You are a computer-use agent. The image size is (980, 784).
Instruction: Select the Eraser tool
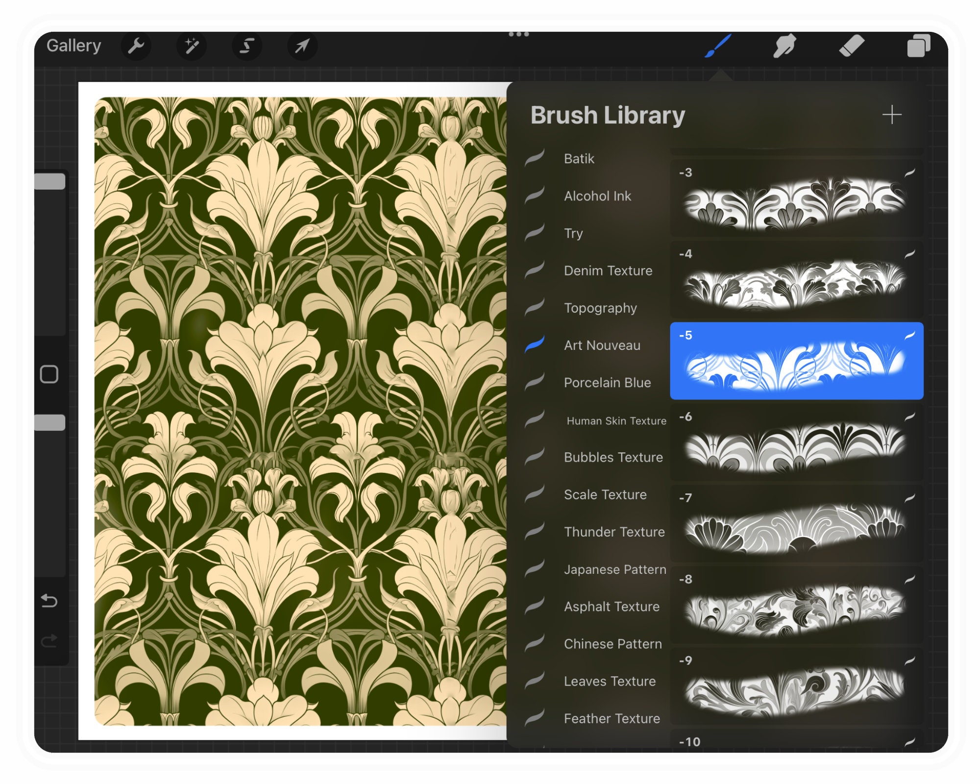tap(852, 46)
